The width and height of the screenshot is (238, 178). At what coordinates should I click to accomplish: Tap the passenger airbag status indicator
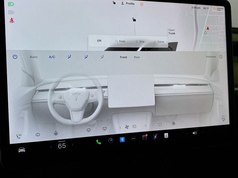tap(218, 9)
